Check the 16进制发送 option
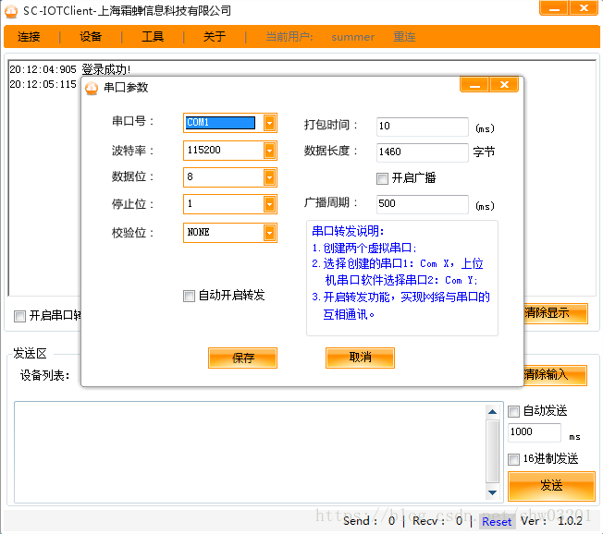Viewport: 603px width, 534px height. [514, 459]
